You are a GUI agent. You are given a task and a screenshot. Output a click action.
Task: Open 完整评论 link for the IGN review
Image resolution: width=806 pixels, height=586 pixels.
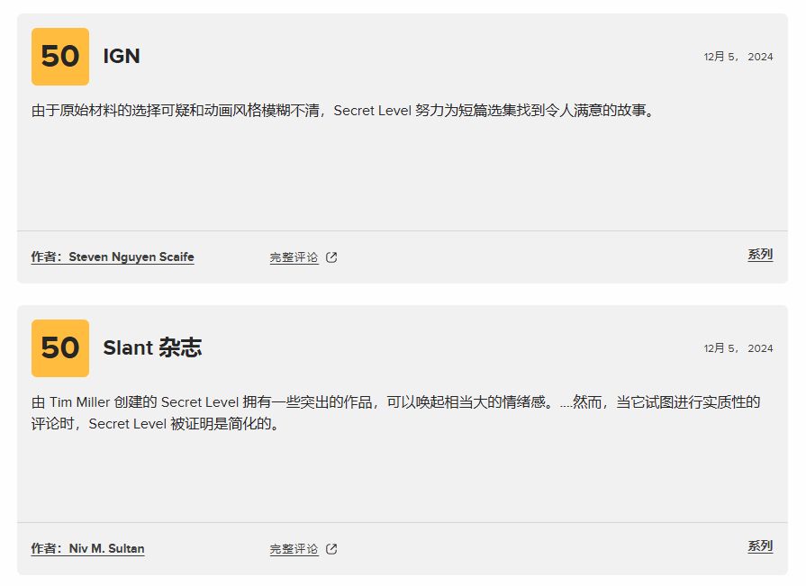(x=294, y=257)
